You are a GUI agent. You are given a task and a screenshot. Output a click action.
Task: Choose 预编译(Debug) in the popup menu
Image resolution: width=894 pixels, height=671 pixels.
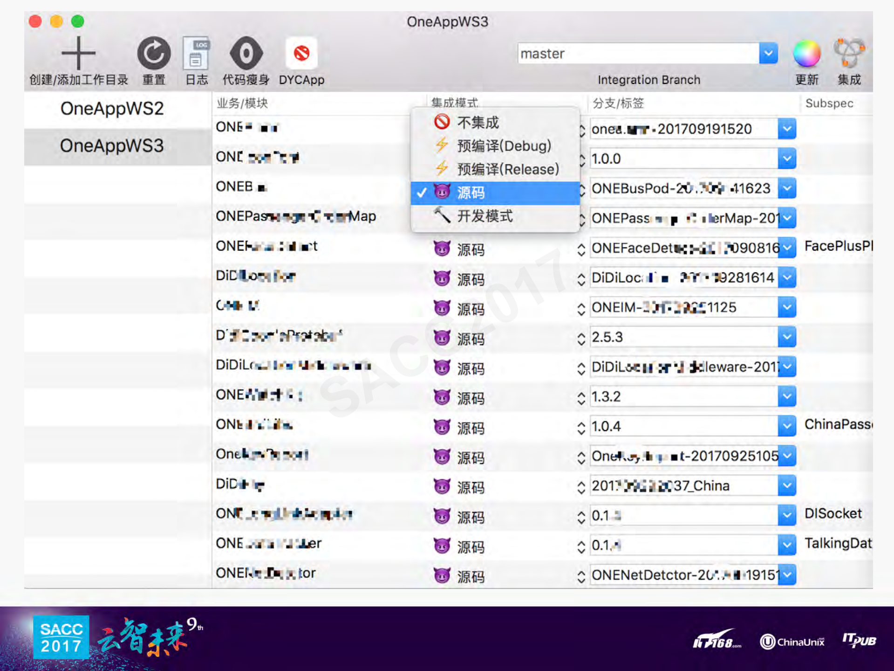(504, 146)
